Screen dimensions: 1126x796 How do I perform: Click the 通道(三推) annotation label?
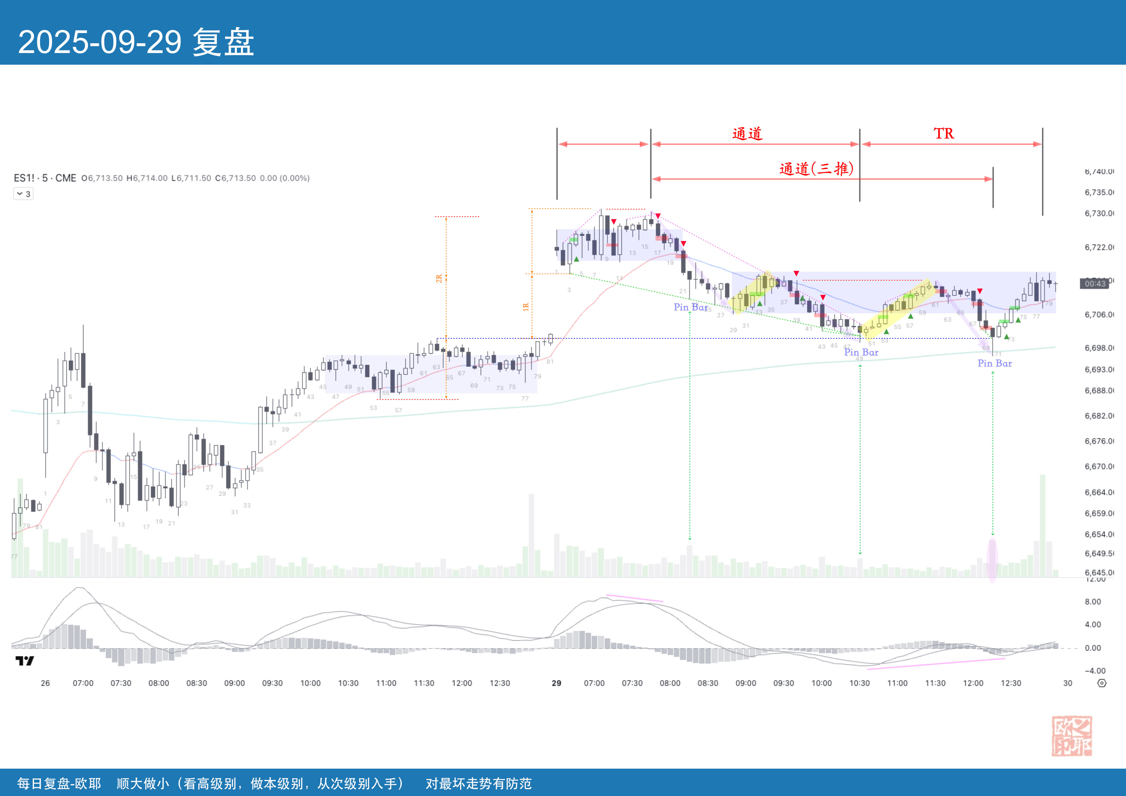coord(816,169)
